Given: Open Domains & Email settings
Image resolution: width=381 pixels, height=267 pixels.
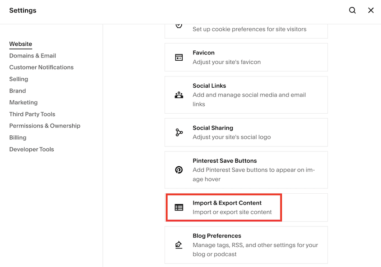Looking at the screenshot, I should tap(32, 55).
